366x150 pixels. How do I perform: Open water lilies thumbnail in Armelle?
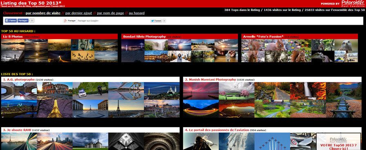coord(299,45)
